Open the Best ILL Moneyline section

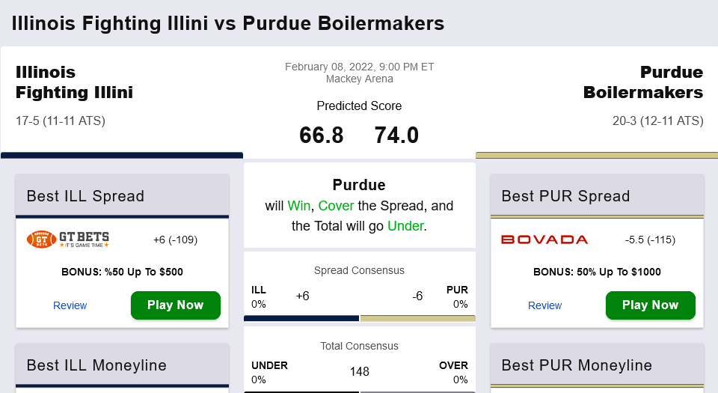coord(96,365)
